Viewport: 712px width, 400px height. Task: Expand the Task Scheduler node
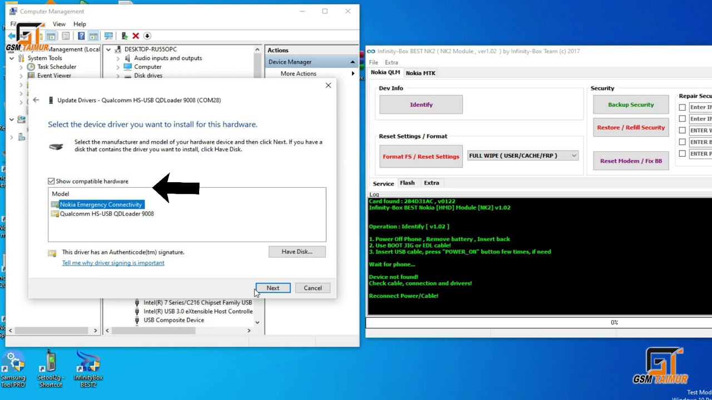[21, 67]
